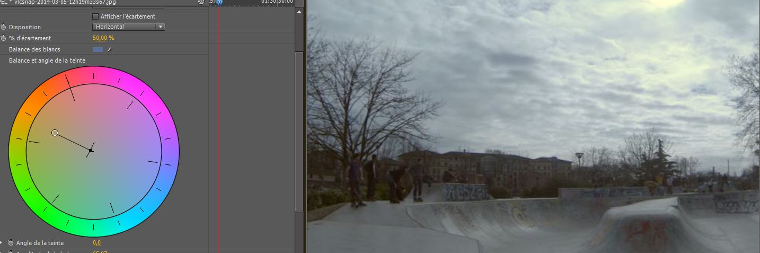Click the blue playhead in effect timeline
760x253 pixels.
click(219, 3)
